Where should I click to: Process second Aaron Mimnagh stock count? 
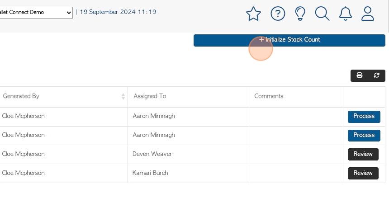(364, 136)
